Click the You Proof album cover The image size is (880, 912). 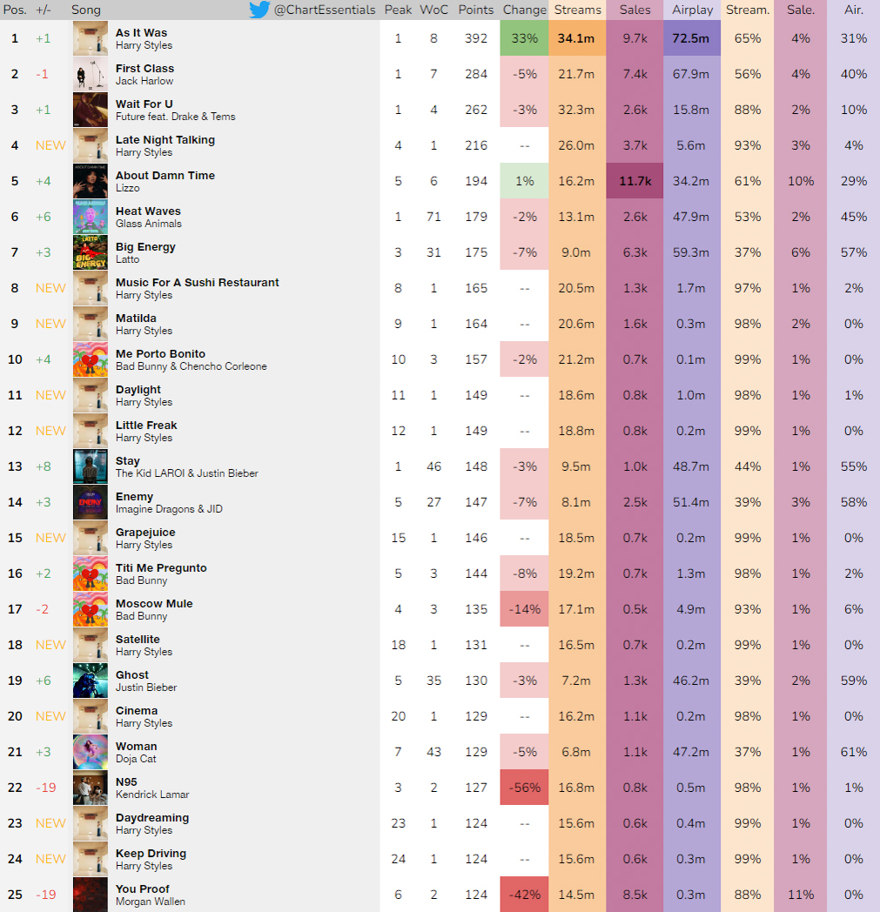(91, 895)
